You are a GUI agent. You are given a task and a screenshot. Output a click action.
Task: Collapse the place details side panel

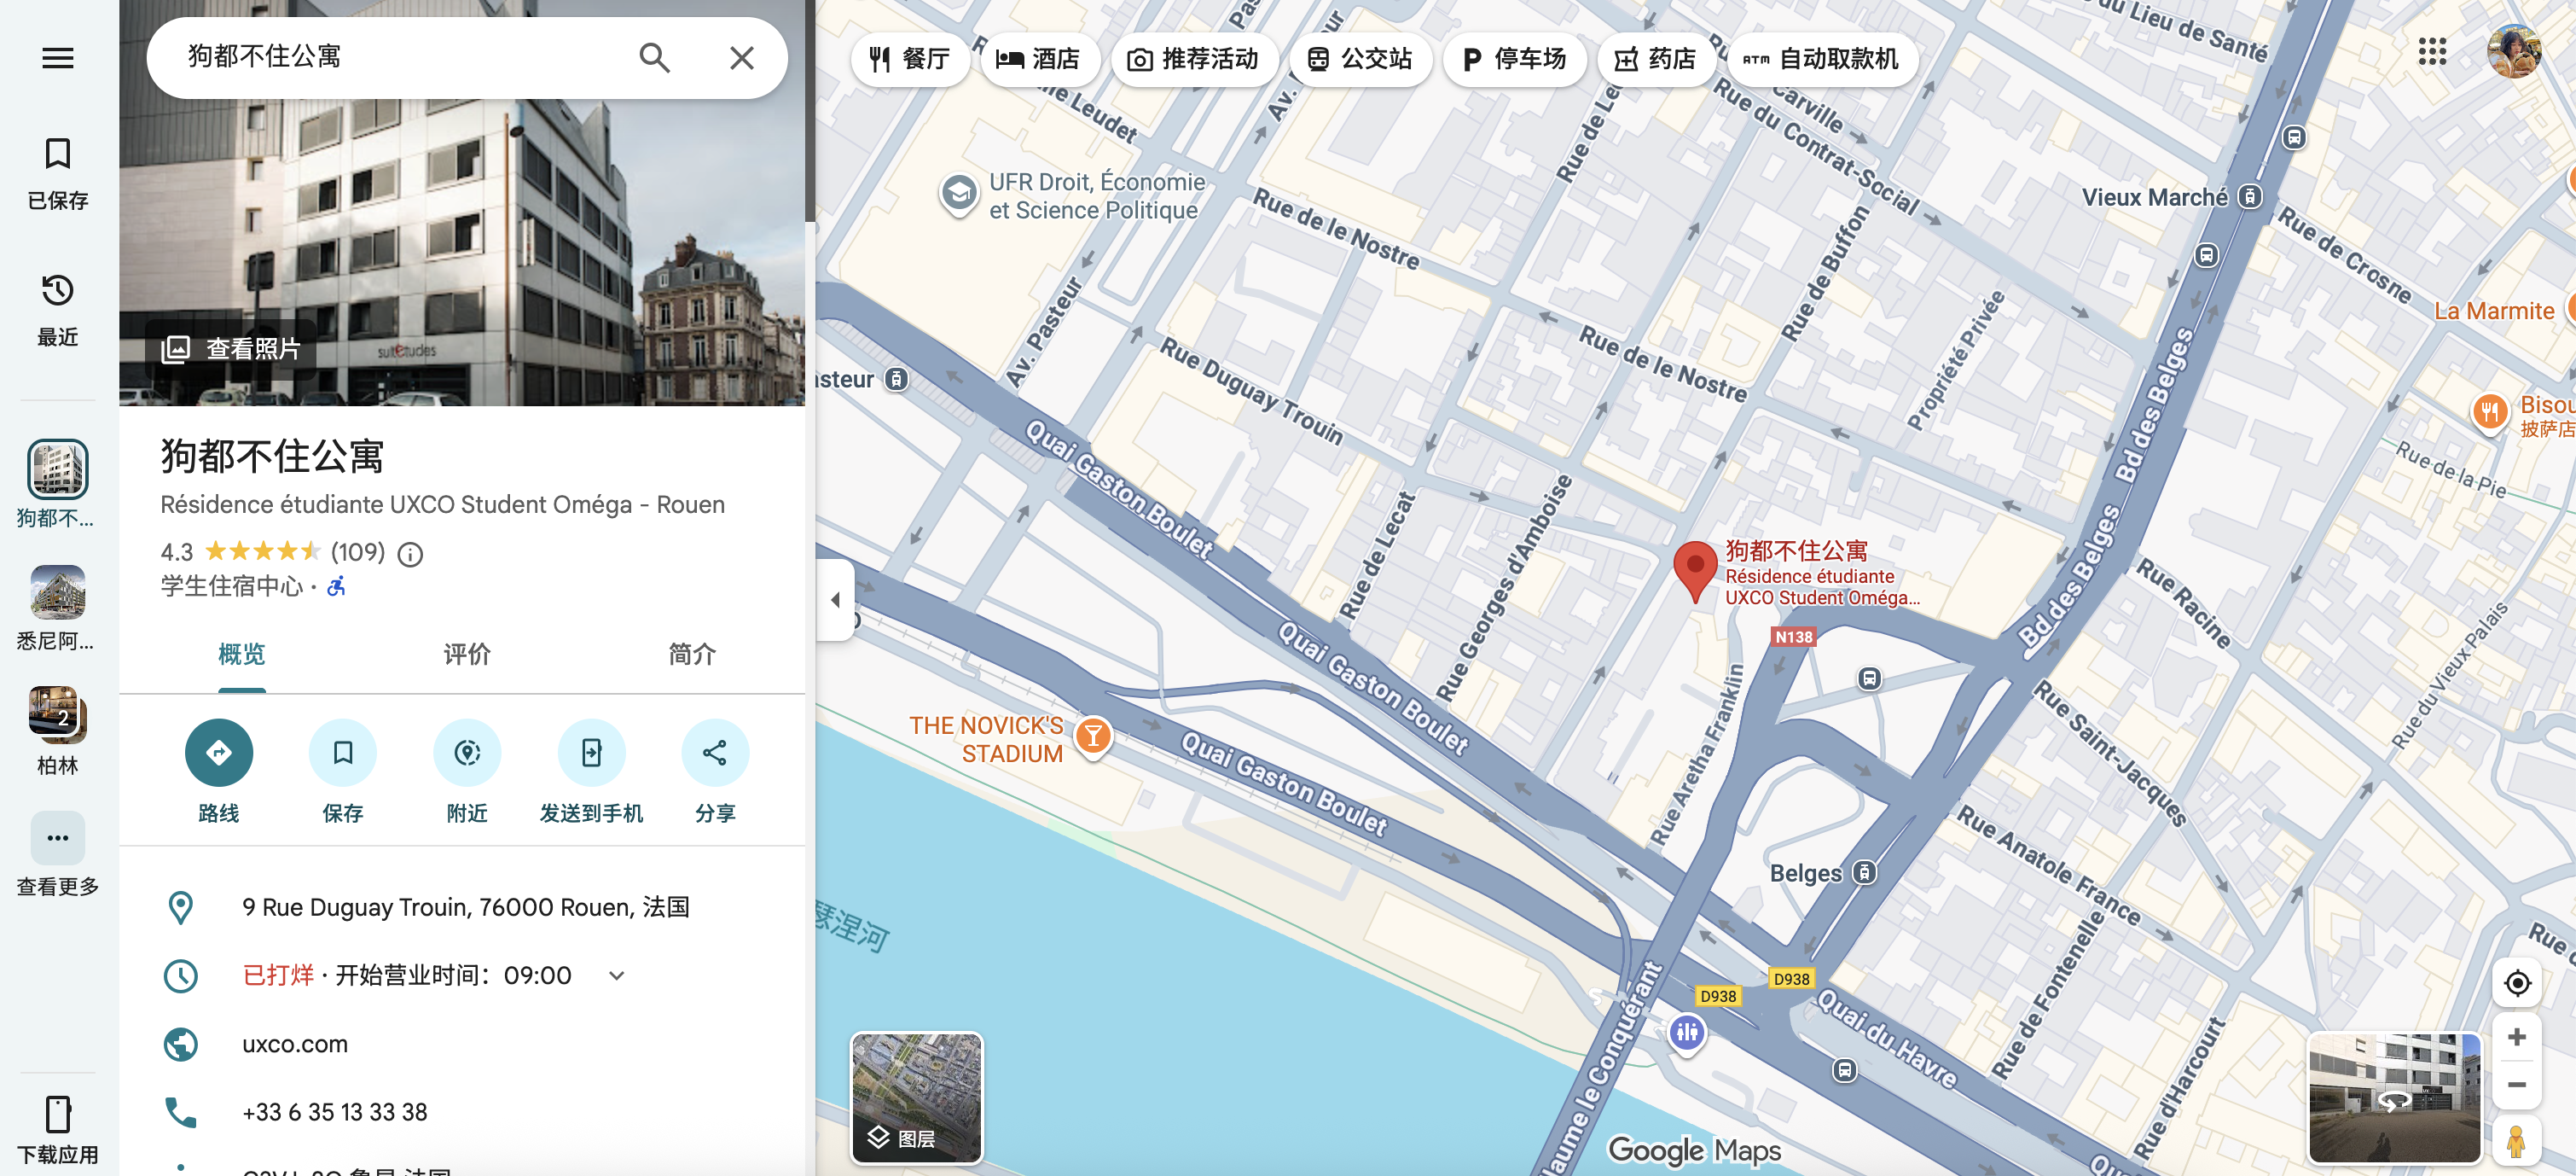pos(836,598)
